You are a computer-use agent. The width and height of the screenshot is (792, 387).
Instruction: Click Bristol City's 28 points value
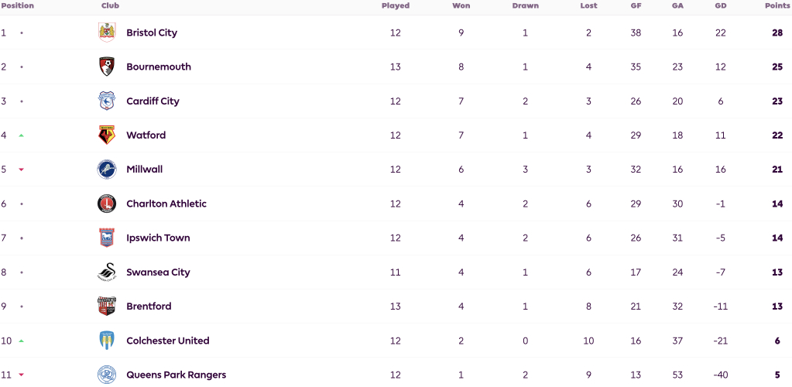[777, 33]
